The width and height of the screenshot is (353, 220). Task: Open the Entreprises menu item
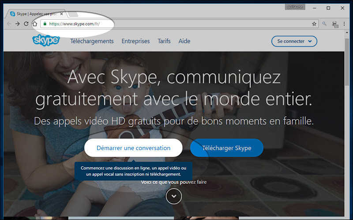point(135,41)
